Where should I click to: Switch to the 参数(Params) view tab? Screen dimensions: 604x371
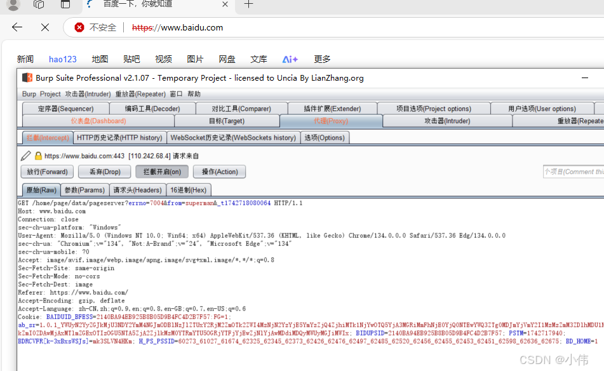point(84,190)
